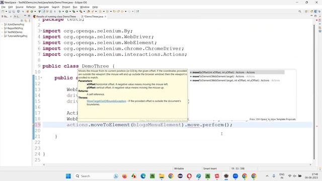This screenshot has height=181, width=322.
Task: Click the Debug toolbar icon
Action: [x=60, y=12]
